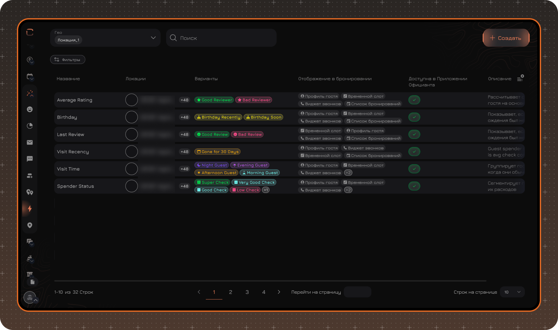Toggle waiter app availability for Birthday

[414, 117]
